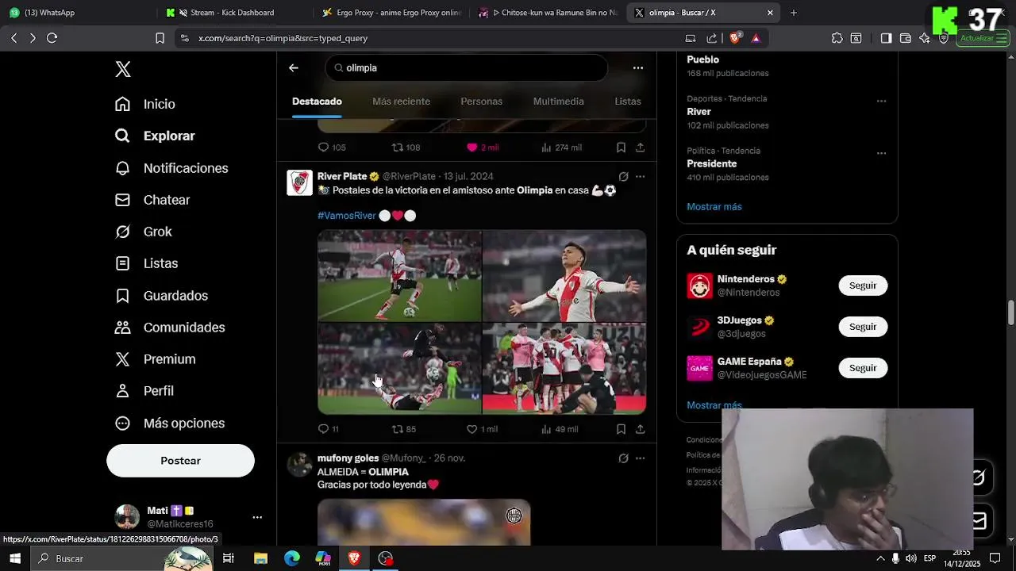Image resolution: width=1016 pixels, height=571 pixels.
Task: Switch to Listas search tab
Action: tap(627, 102)
